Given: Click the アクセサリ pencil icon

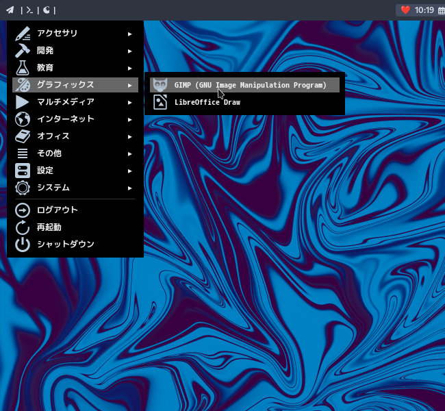Looking at the screenshot, I should point(23,34).
